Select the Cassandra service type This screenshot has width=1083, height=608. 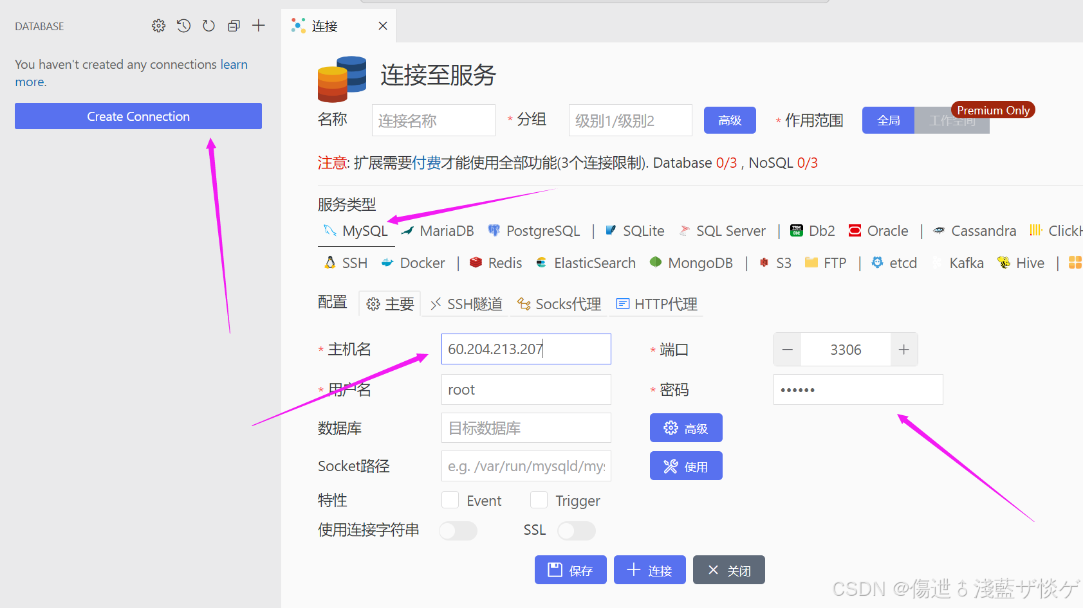pyautogui.click(x=975, y=231)
